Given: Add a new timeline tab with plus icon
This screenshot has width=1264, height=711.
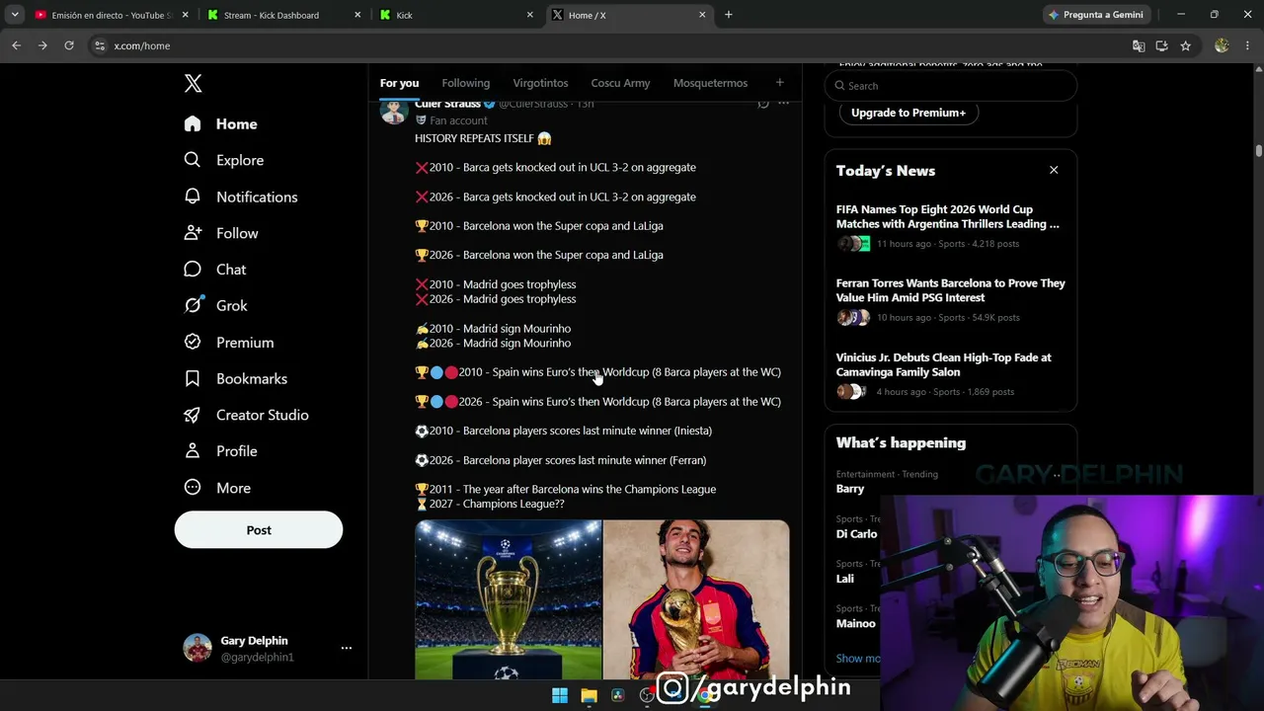Looking at the screenshot, I should [779, 83].
